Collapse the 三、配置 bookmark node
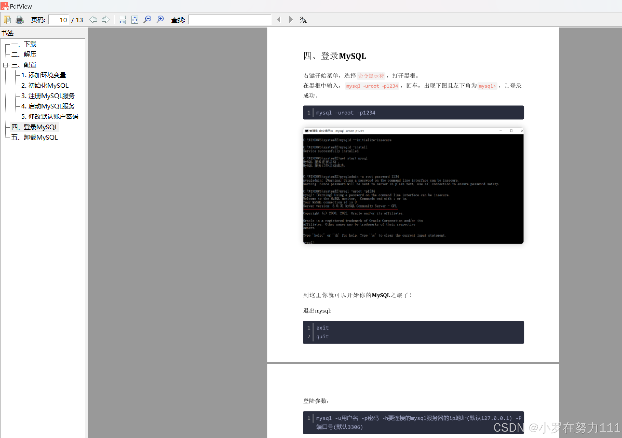This screenshot has width=622, height=438. click(5, 65)
